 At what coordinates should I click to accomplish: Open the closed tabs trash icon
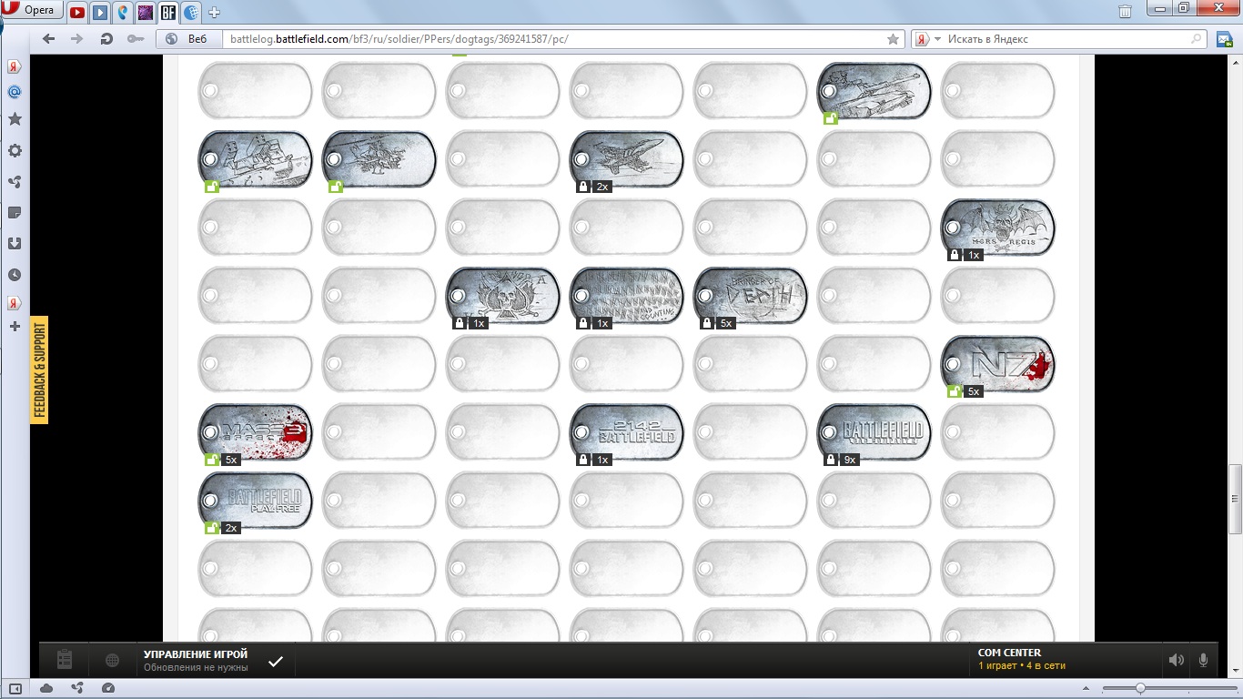pyautogui.click(x=1126, y=12)
